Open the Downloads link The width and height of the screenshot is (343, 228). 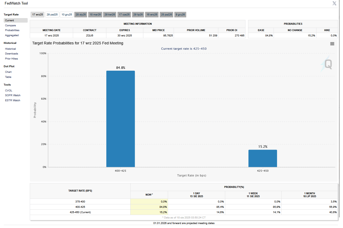tap(11, 54)
